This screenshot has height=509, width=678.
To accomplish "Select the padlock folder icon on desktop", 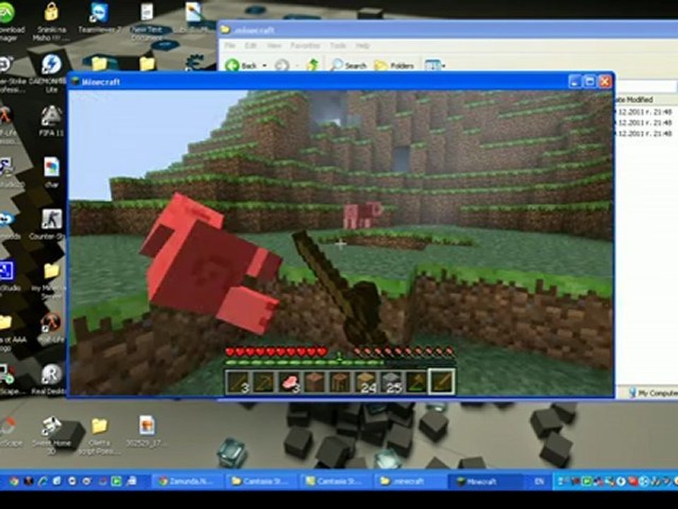I will 51,21.
